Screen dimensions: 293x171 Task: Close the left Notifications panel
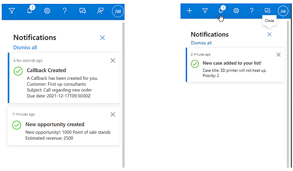click(103, 38)
